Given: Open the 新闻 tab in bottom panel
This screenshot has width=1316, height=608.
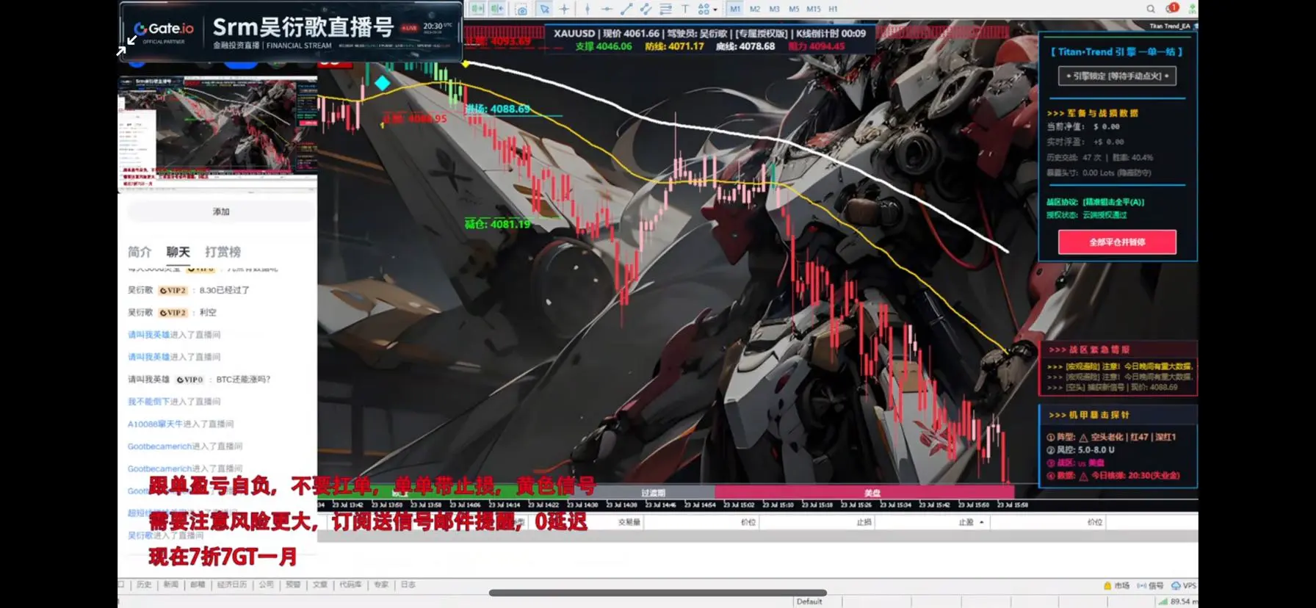Looking at the screenshot, I should (x=171, y=585).
